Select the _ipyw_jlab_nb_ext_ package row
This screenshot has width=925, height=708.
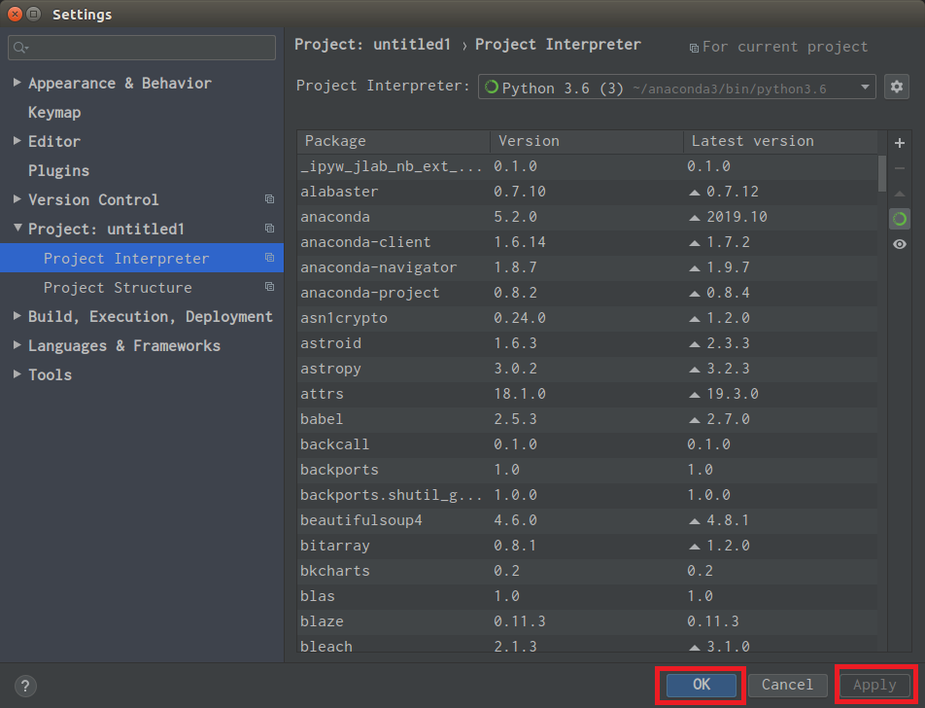click(x=588, y=166)
